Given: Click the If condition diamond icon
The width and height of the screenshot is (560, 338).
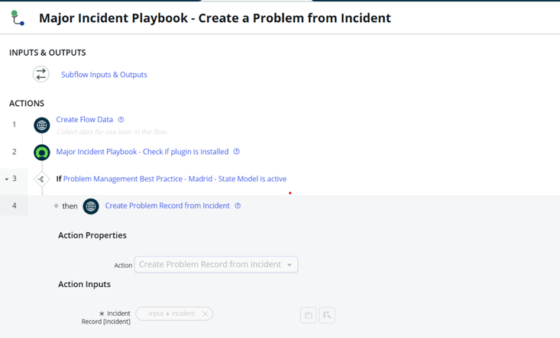Looking at the screenshot, I should point(42,179).
